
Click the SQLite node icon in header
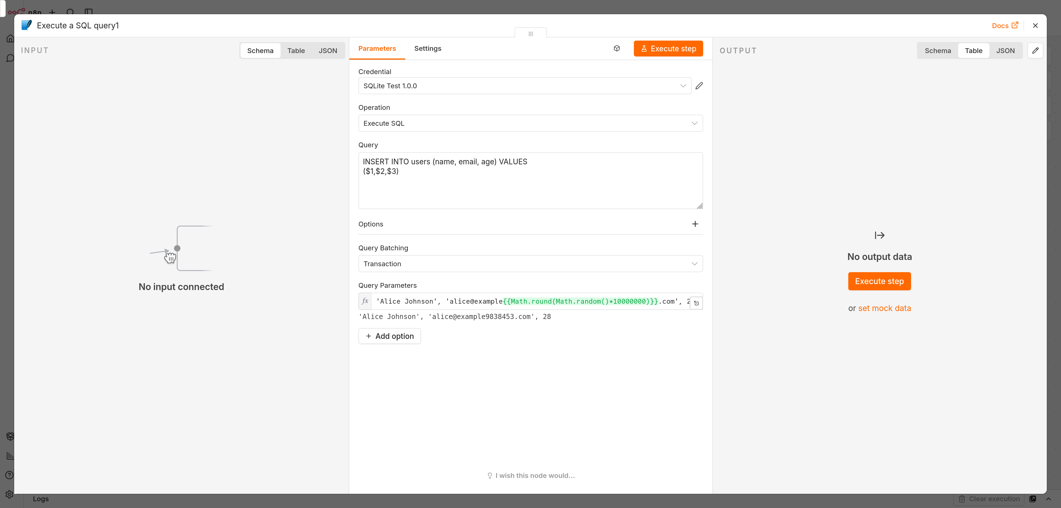click(x=26, y=25)
